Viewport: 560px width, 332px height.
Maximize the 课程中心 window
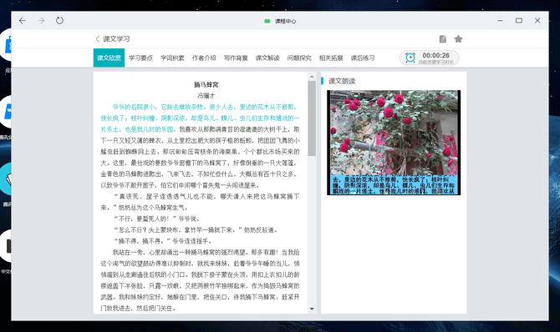(x=518, y=21)
